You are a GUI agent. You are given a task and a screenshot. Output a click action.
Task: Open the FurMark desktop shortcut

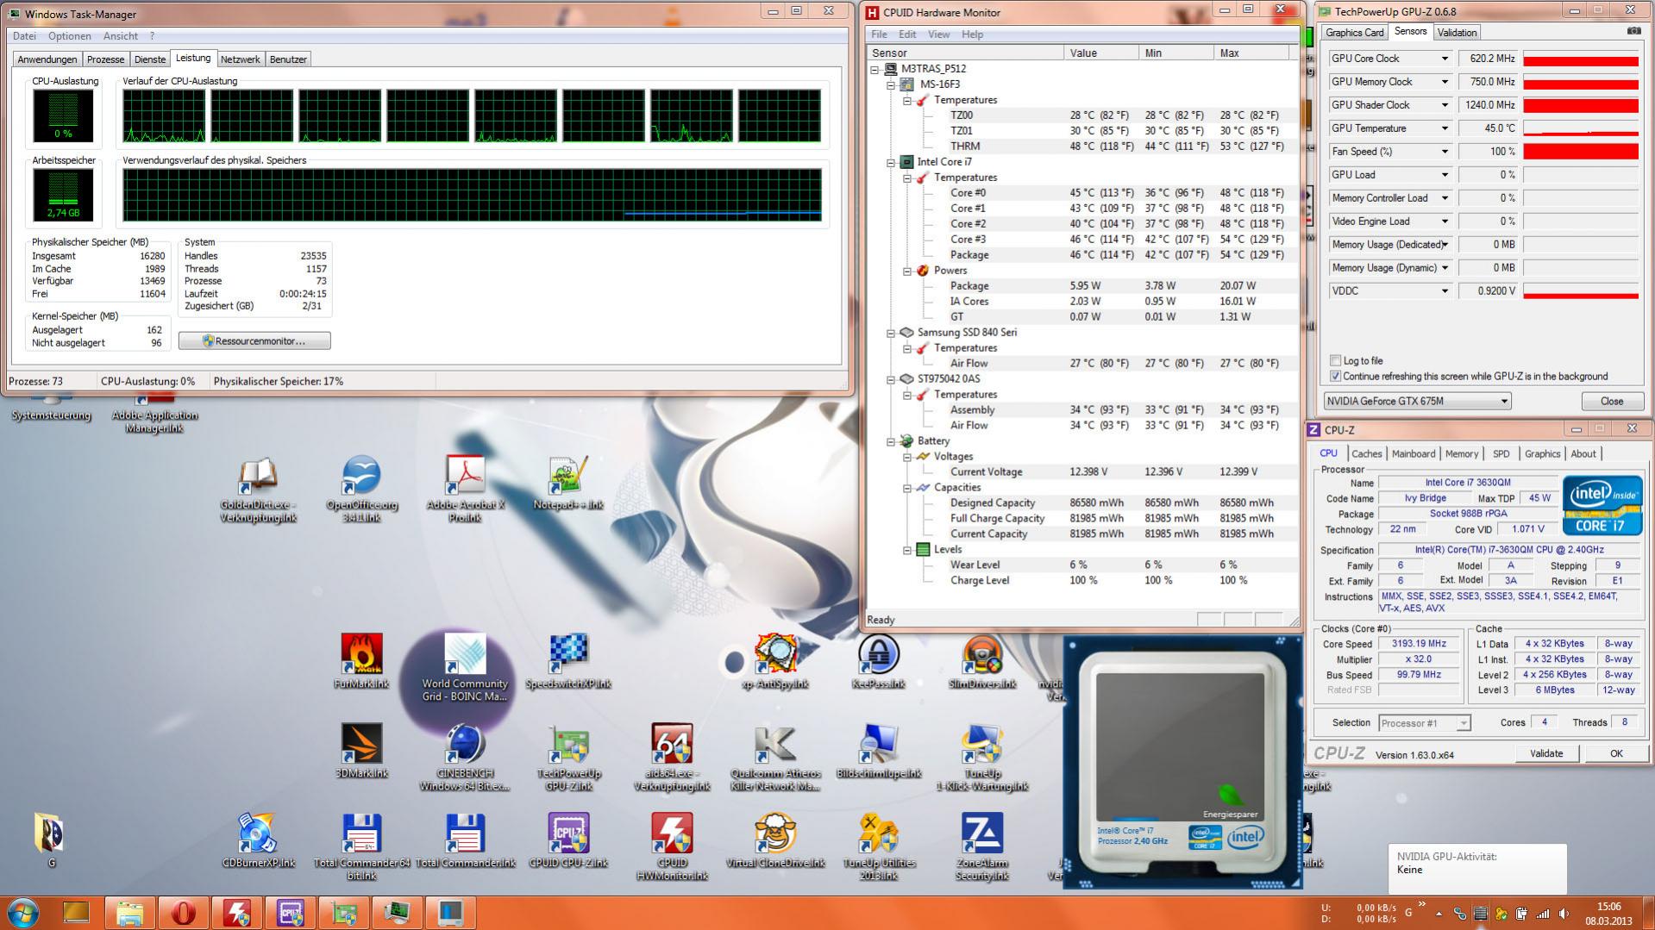click(361, 661)
